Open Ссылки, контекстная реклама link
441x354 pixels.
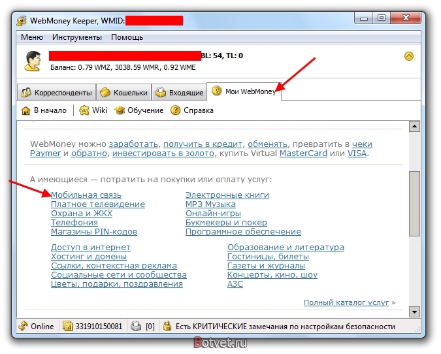(114, 266)
